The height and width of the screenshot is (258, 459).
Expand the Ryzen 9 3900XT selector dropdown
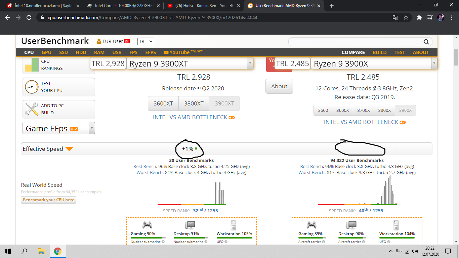click(x=250, y=63)
